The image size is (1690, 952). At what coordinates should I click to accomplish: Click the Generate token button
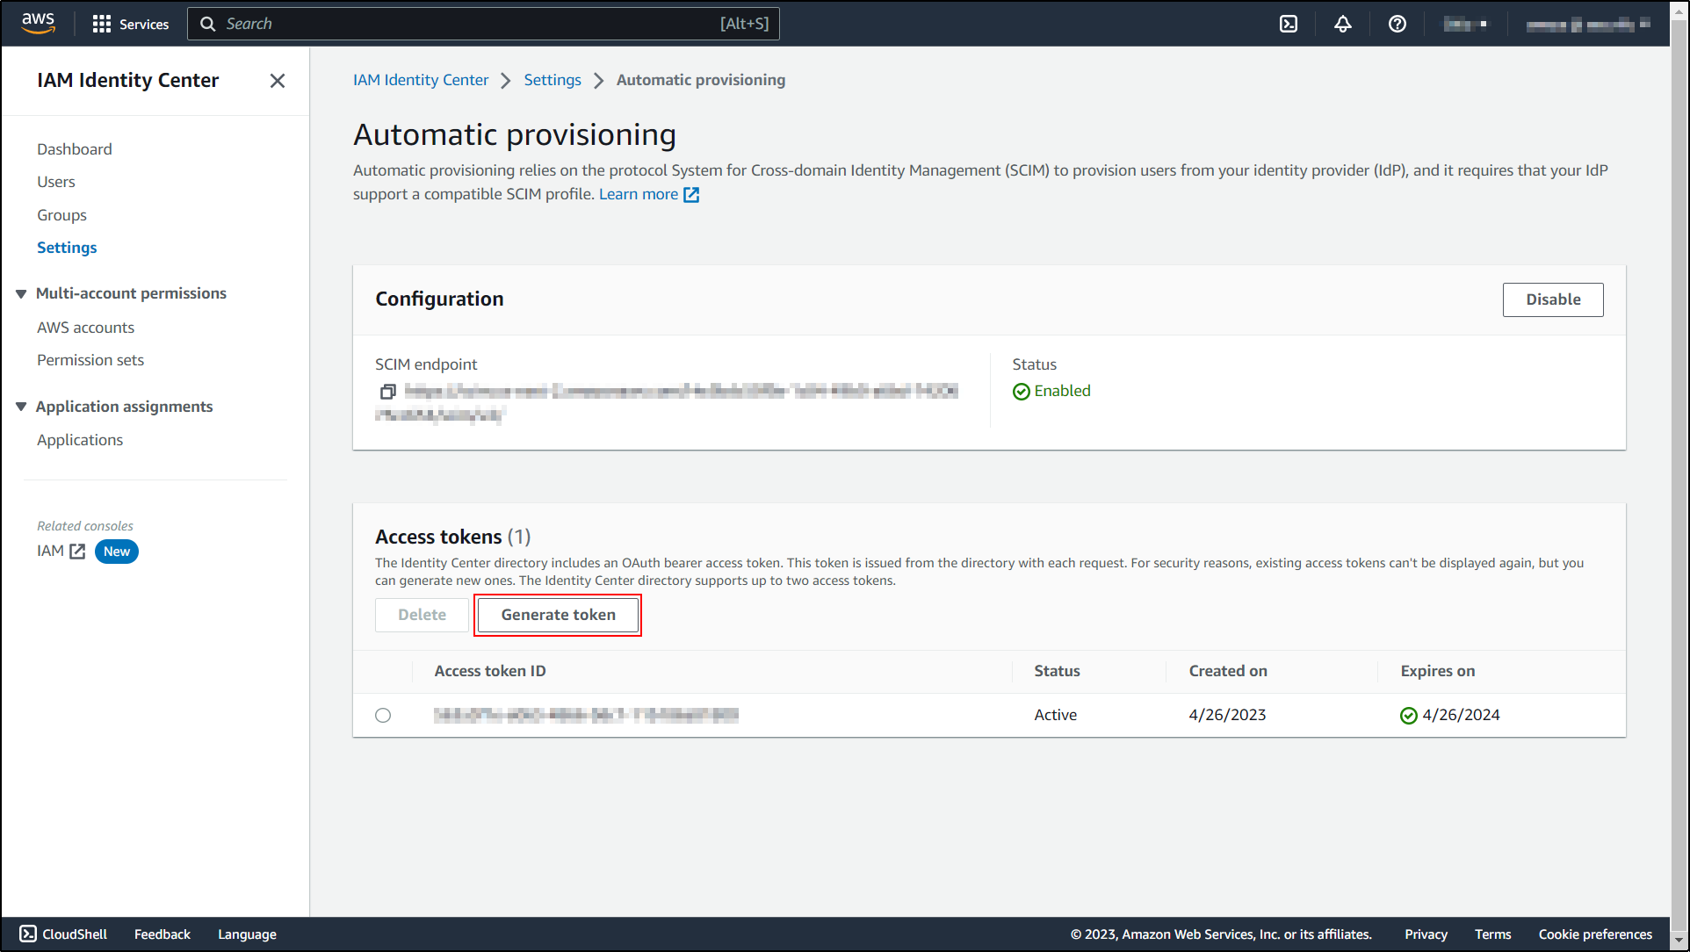(x=557, y=615)
